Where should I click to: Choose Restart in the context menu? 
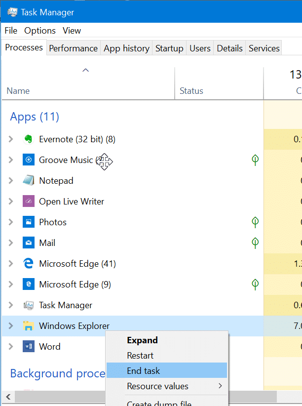coord(167,355)
